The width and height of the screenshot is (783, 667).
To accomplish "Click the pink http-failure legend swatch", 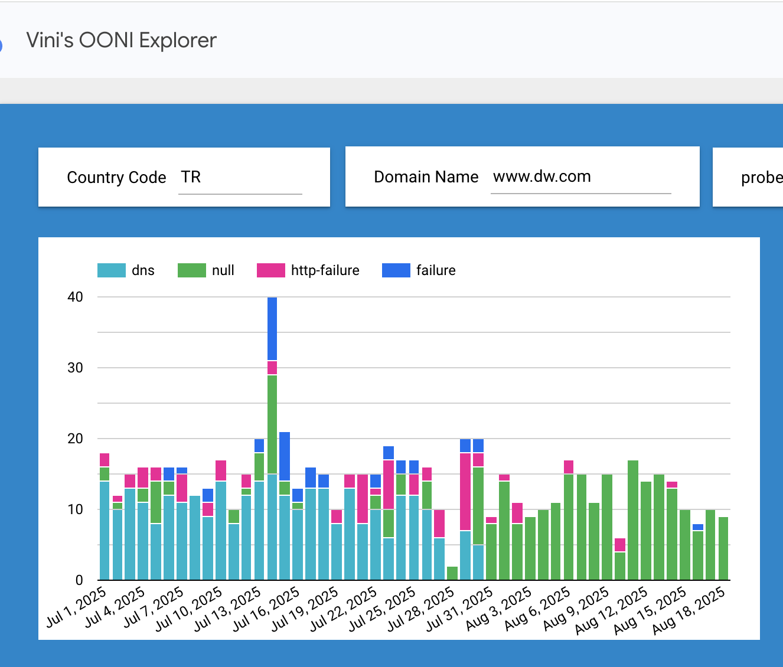I will [x=271, y=270].
